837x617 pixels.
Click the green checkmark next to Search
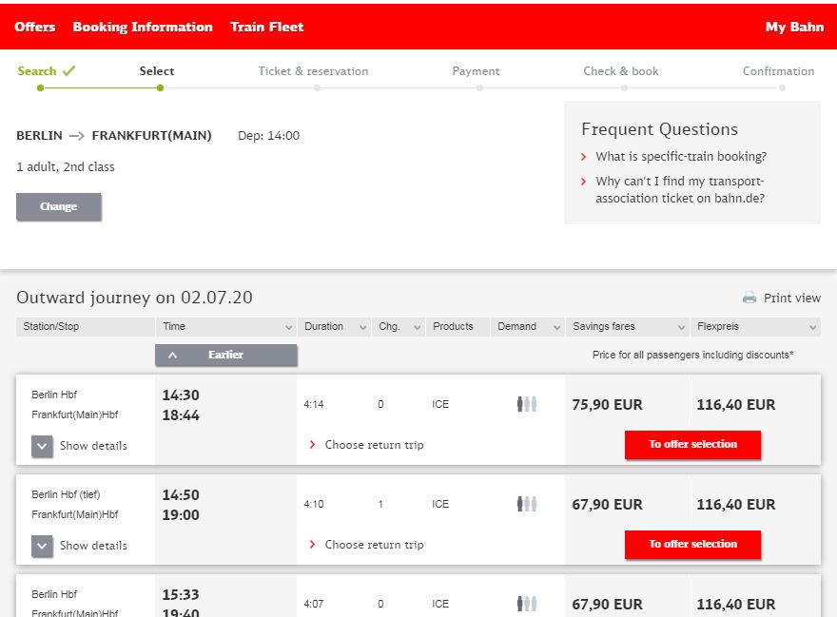pyautogui.click(x=68, y=70)
